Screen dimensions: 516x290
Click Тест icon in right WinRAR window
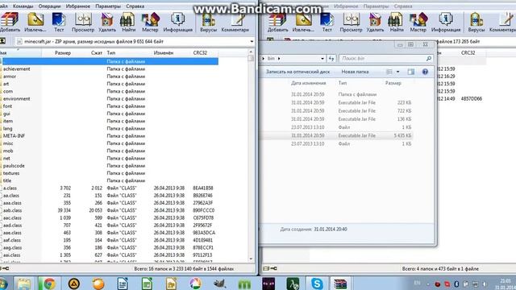point(327,19)
